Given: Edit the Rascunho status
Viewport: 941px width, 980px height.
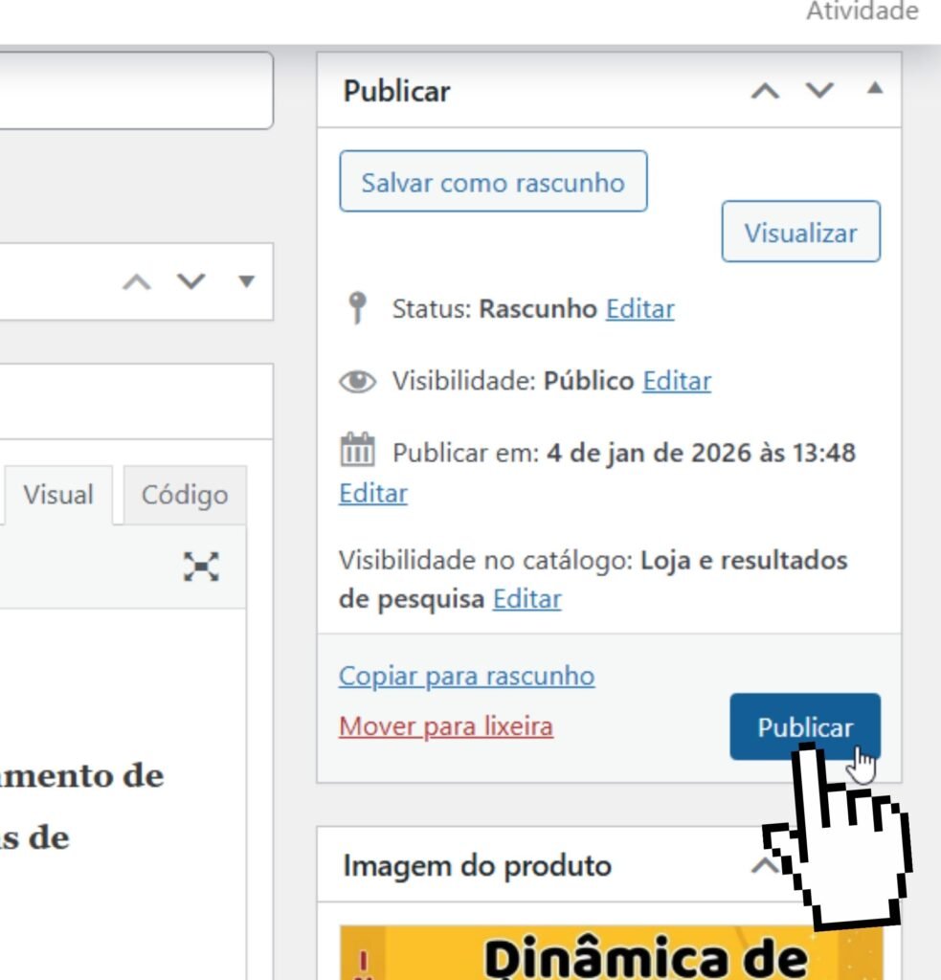Looking at the screenshot, I should [x=639, y=309].
